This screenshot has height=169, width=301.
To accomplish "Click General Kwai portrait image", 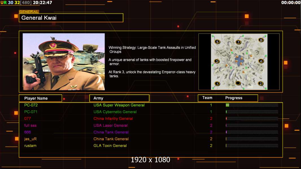I will pos(64,62).
